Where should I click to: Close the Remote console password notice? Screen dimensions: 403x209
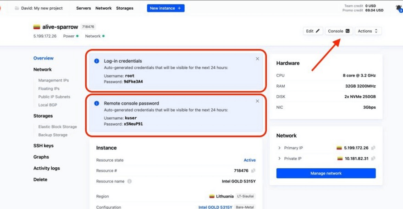tap(257, 101)
